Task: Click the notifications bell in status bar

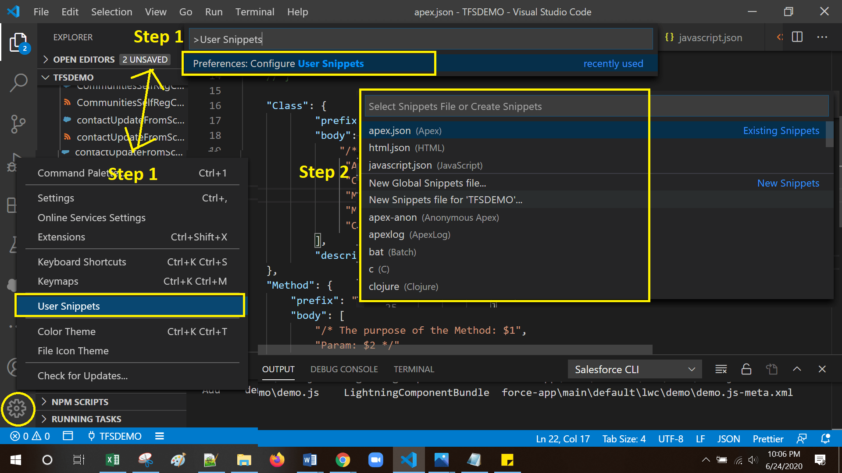Action: coord(825,438)
